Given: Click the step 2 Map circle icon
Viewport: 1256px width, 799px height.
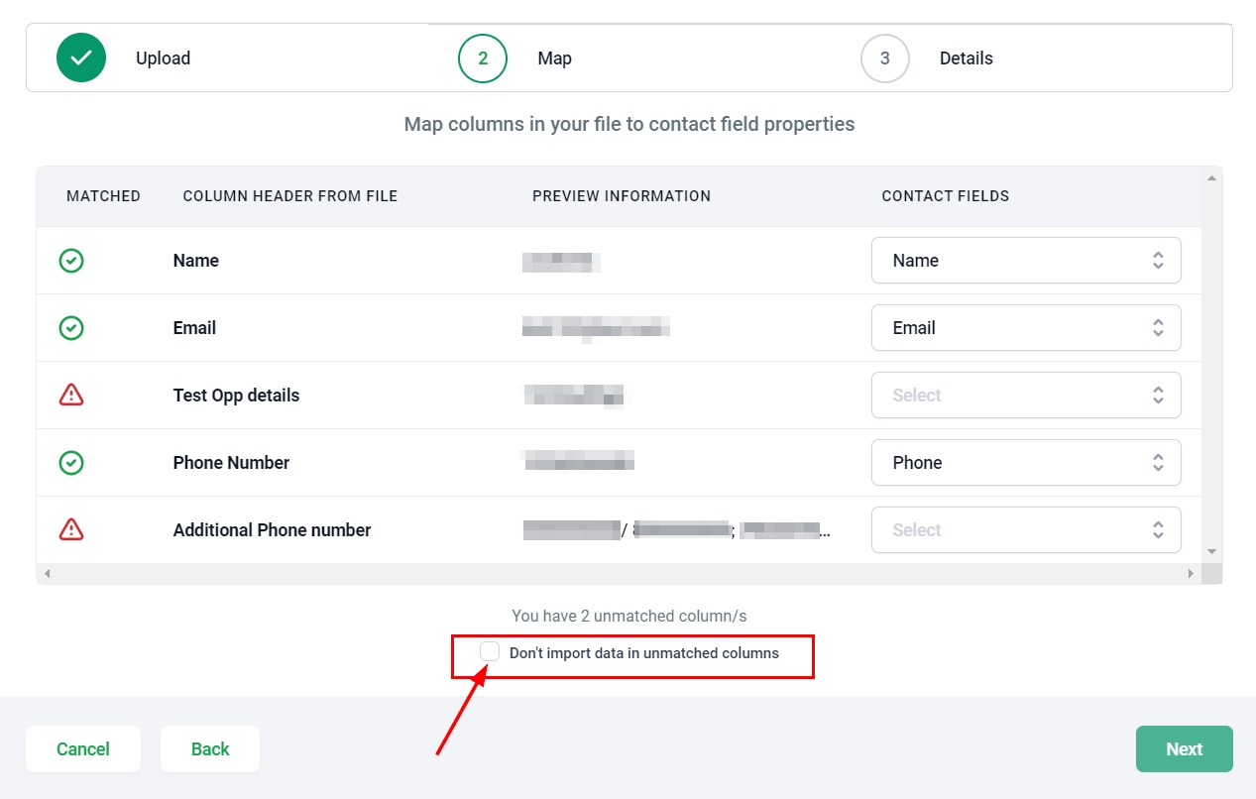Looking at the screenshot, I should click(x=483, y=58).
